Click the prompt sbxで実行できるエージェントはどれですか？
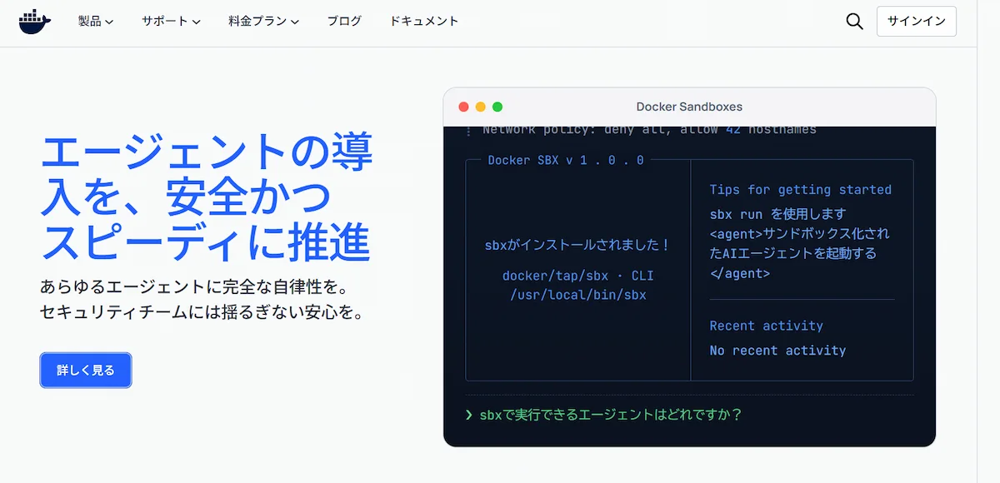The image size is (1000, 483). tap(611, 415)
